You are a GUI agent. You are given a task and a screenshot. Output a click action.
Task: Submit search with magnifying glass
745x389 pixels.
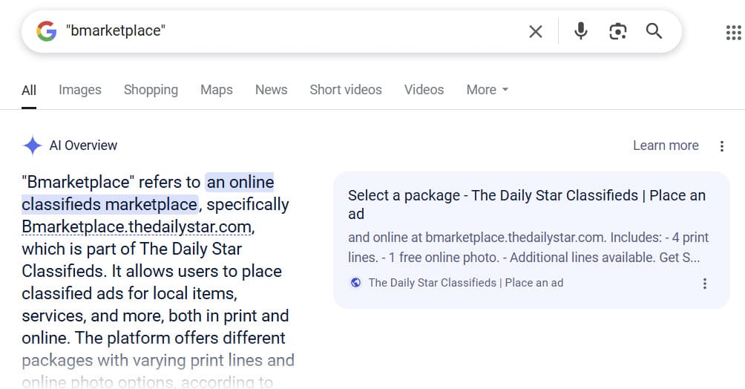pyautogui.click(x=654, y=31)
